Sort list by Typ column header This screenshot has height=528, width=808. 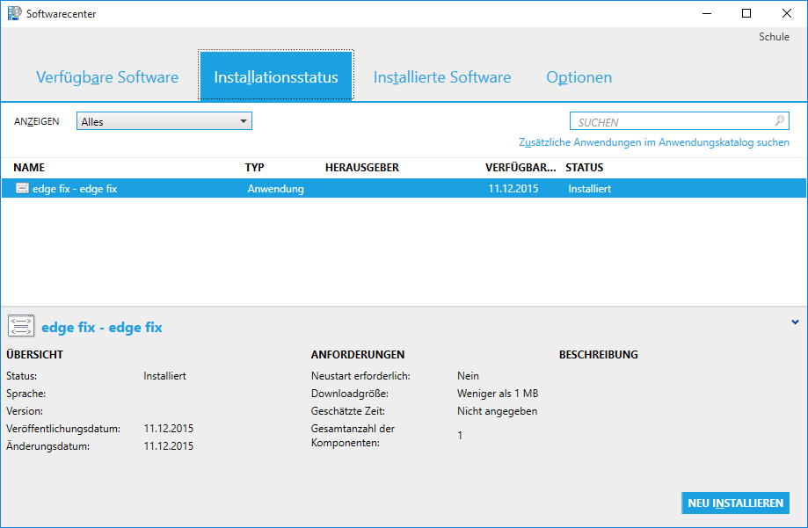point(254,167)
